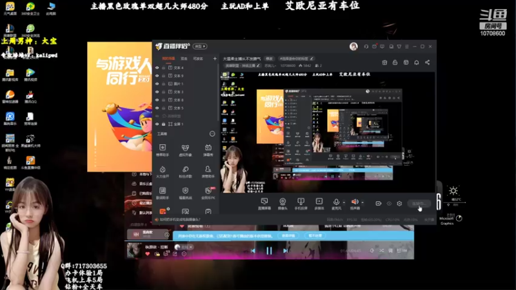Open the notification bell icon
Screen dimensions: 516x290
tap(416, 62)
